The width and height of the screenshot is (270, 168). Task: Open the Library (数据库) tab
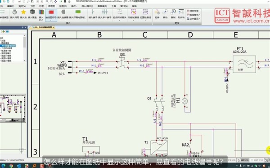point(102,6)
